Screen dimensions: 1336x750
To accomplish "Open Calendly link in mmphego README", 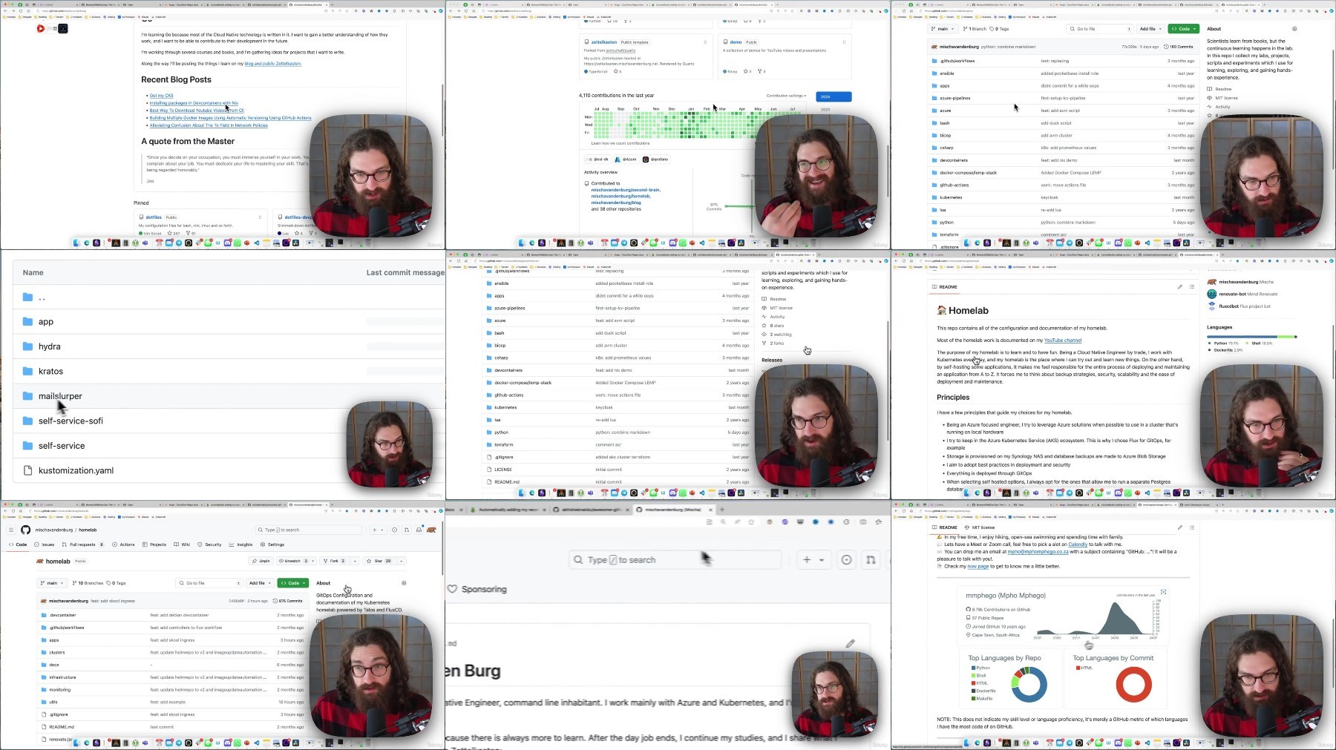I will pyautogui.click(x=1078, y=545).
